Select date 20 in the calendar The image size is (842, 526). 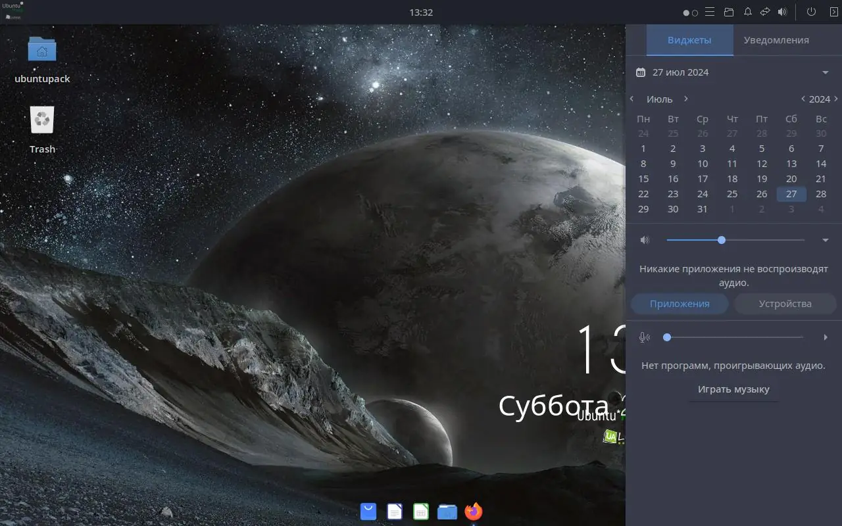tap(791, 179)
